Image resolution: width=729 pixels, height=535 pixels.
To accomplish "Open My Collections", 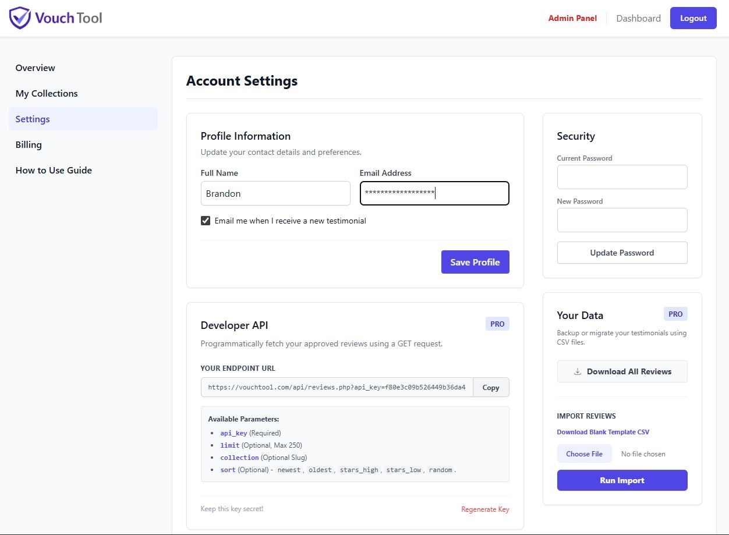I will point(46,93).
